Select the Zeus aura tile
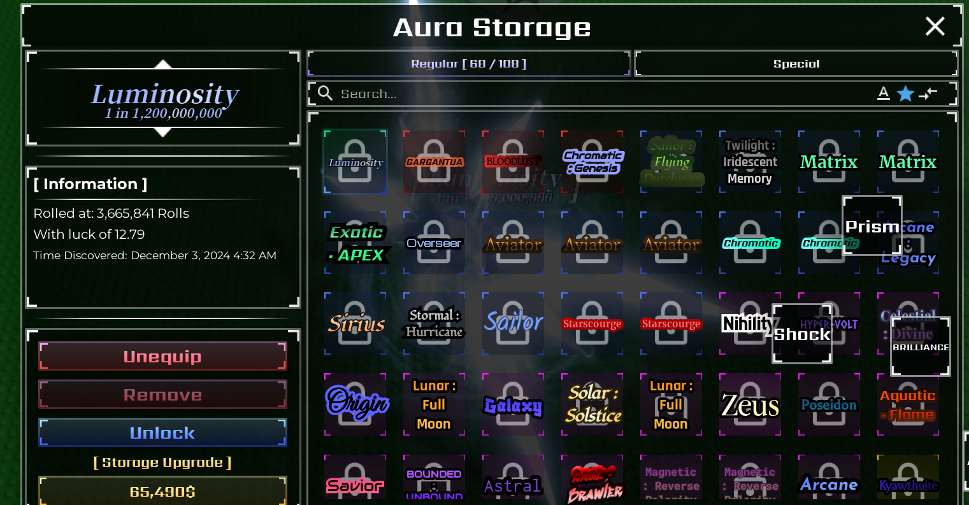Screen dimensions: 969x505 click(x=750, y=404)
